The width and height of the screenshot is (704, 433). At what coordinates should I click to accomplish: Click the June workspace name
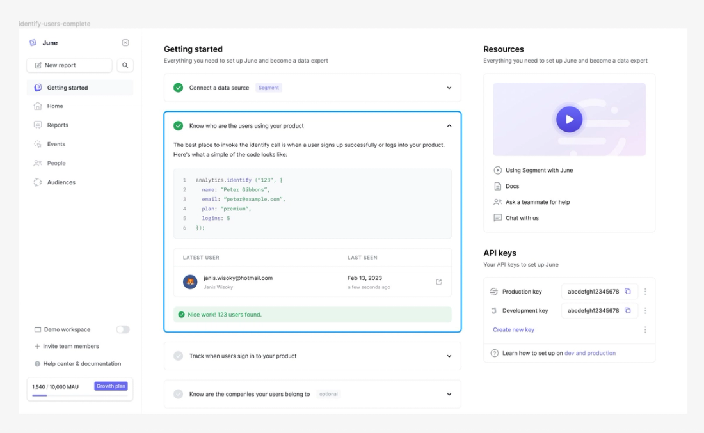(x=50, y=43)
